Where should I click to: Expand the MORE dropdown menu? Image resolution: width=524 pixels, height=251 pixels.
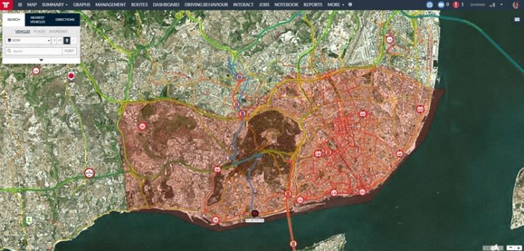(335, 5)
